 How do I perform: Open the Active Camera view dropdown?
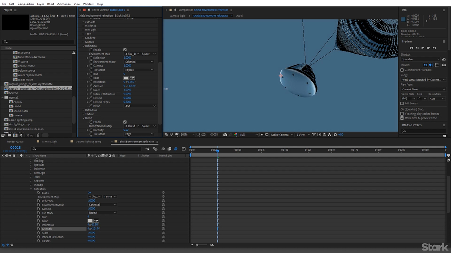point(282,134)
